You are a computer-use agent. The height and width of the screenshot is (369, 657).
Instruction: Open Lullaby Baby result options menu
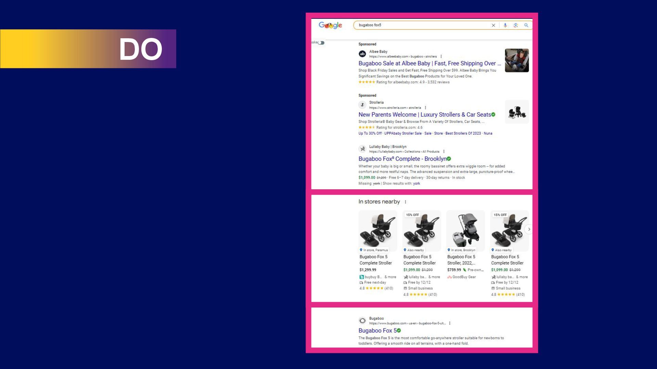coord(444,151)
